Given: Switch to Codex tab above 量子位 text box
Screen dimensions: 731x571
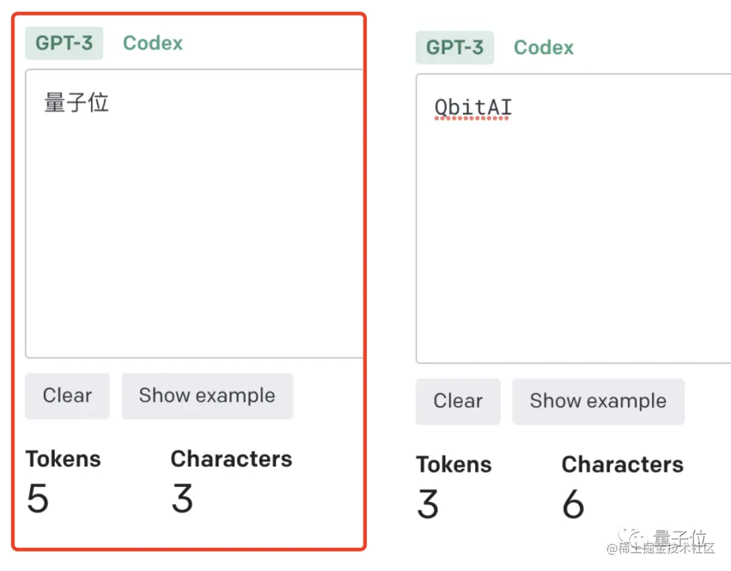Looking at the screenshot, I should (153, 43).
